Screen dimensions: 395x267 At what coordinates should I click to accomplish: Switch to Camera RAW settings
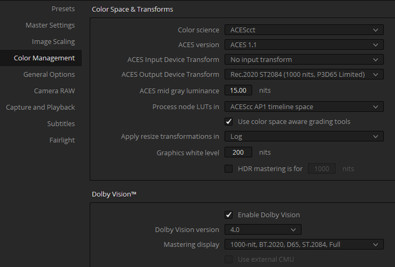click(x=55, y=91)
